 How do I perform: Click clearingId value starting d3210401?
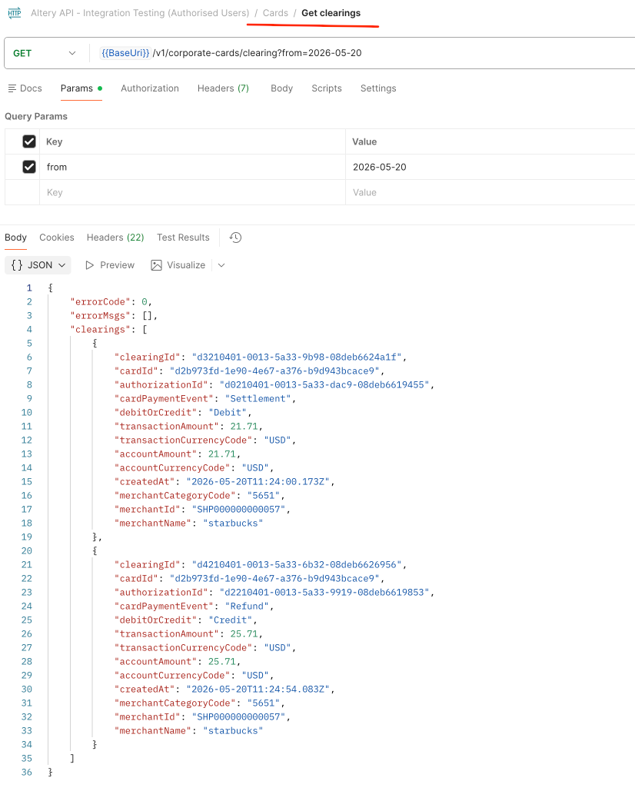coord(297,357)
